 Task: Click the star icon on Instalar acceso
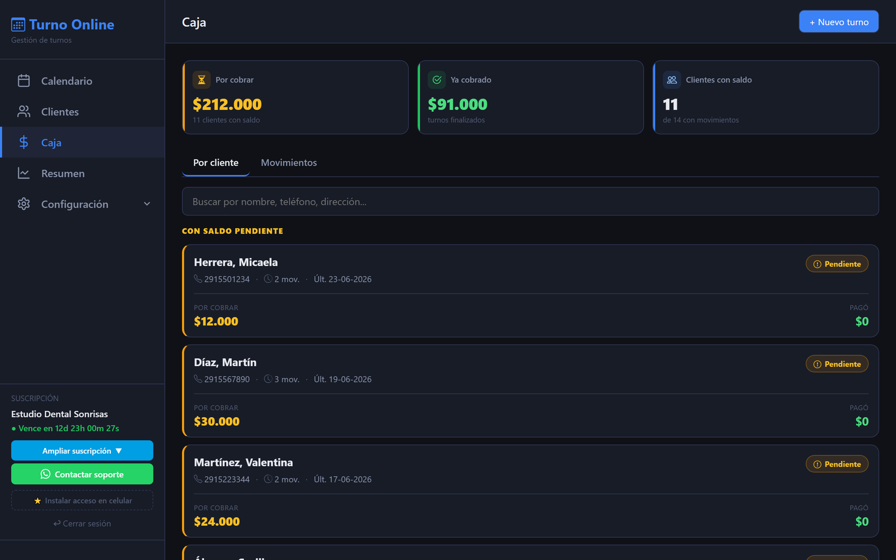[38, 501]
